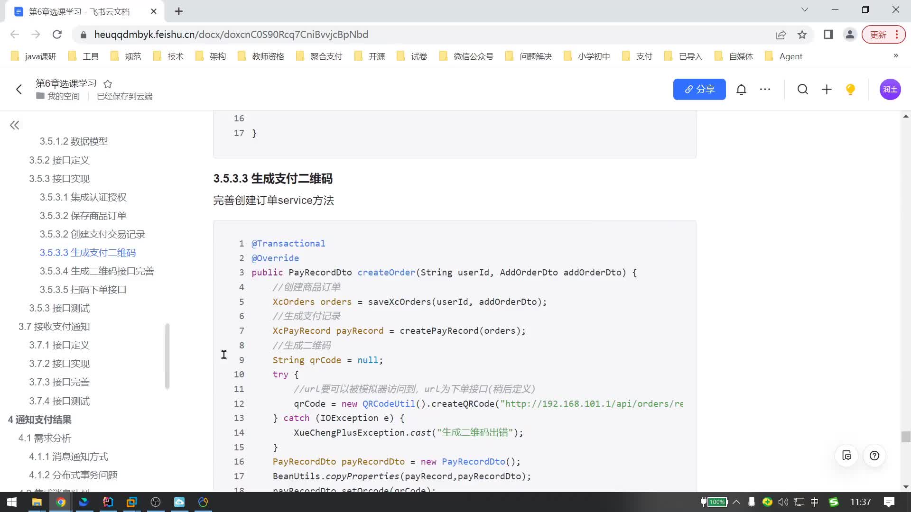Jump to 3.5.3.2 保存商品订单 section

click(83, 216)
